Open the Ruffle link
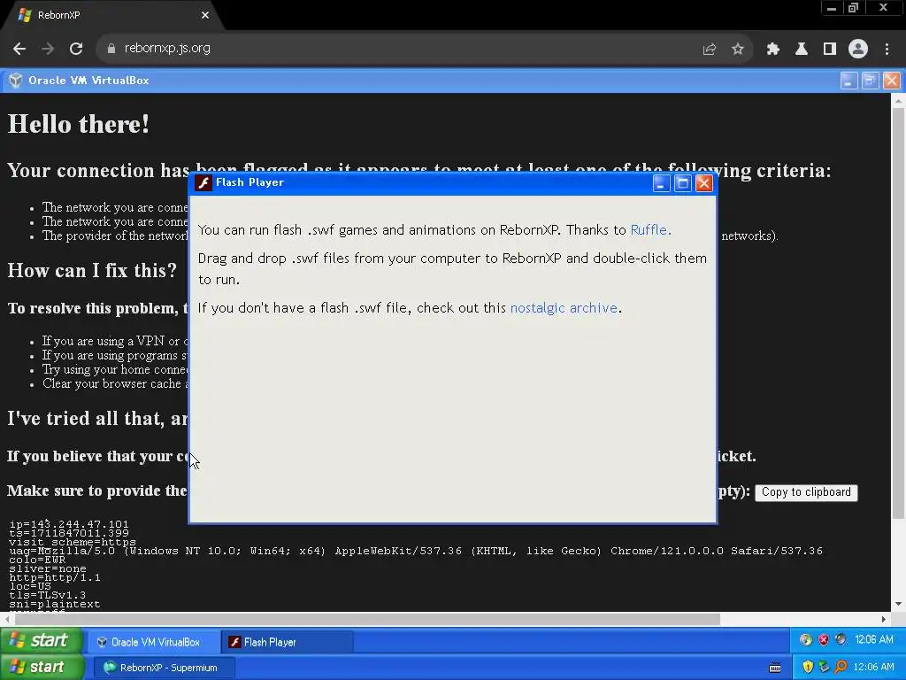This screenshot has height=680, width=906. (649, 230)
